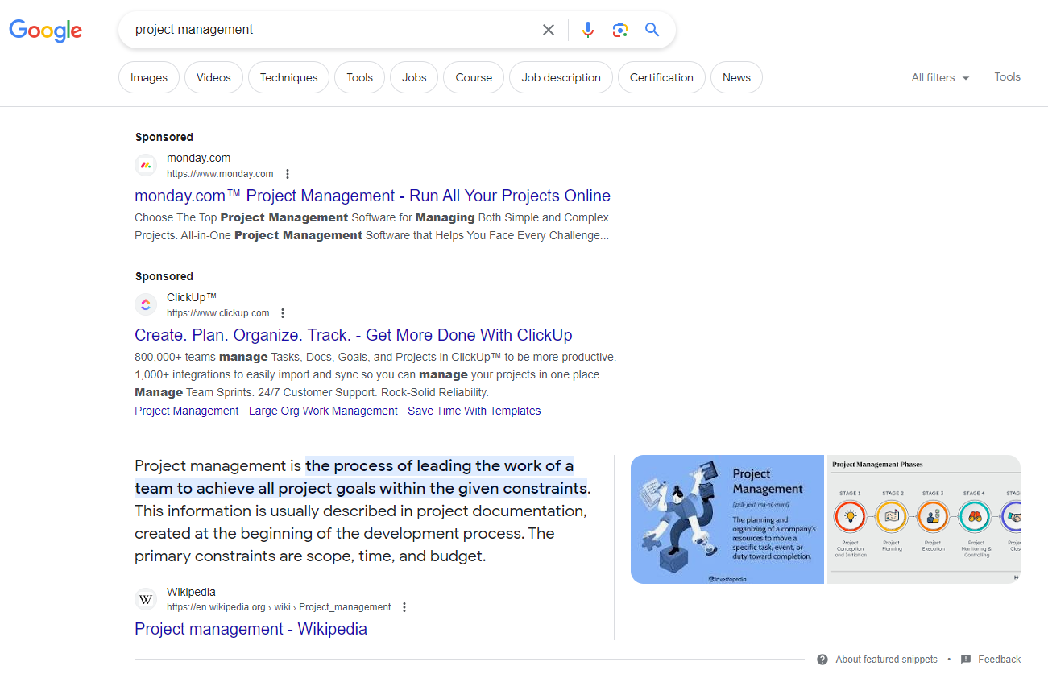The image size is (1048, 674).
Task: Click the search magnifier icon
Action: click(652, 29)
